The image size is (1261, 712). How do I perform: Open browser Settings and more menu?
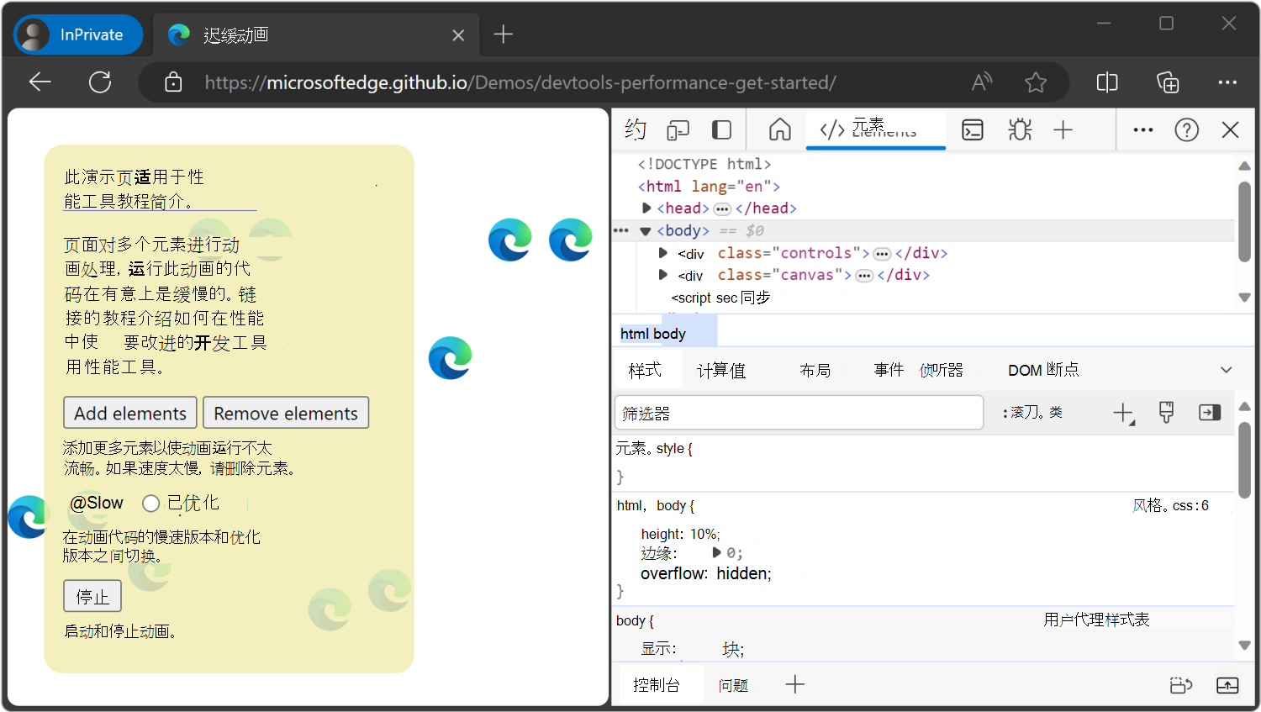pyautogui.click(x=1227, y=82)
